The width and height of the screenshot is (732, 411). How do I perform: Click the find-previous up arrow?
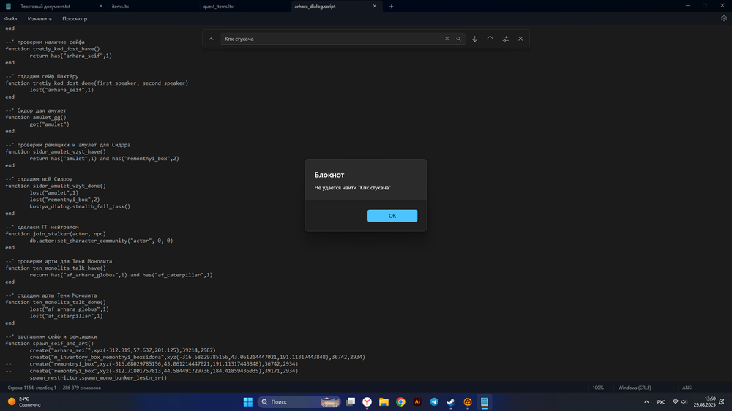490,39
